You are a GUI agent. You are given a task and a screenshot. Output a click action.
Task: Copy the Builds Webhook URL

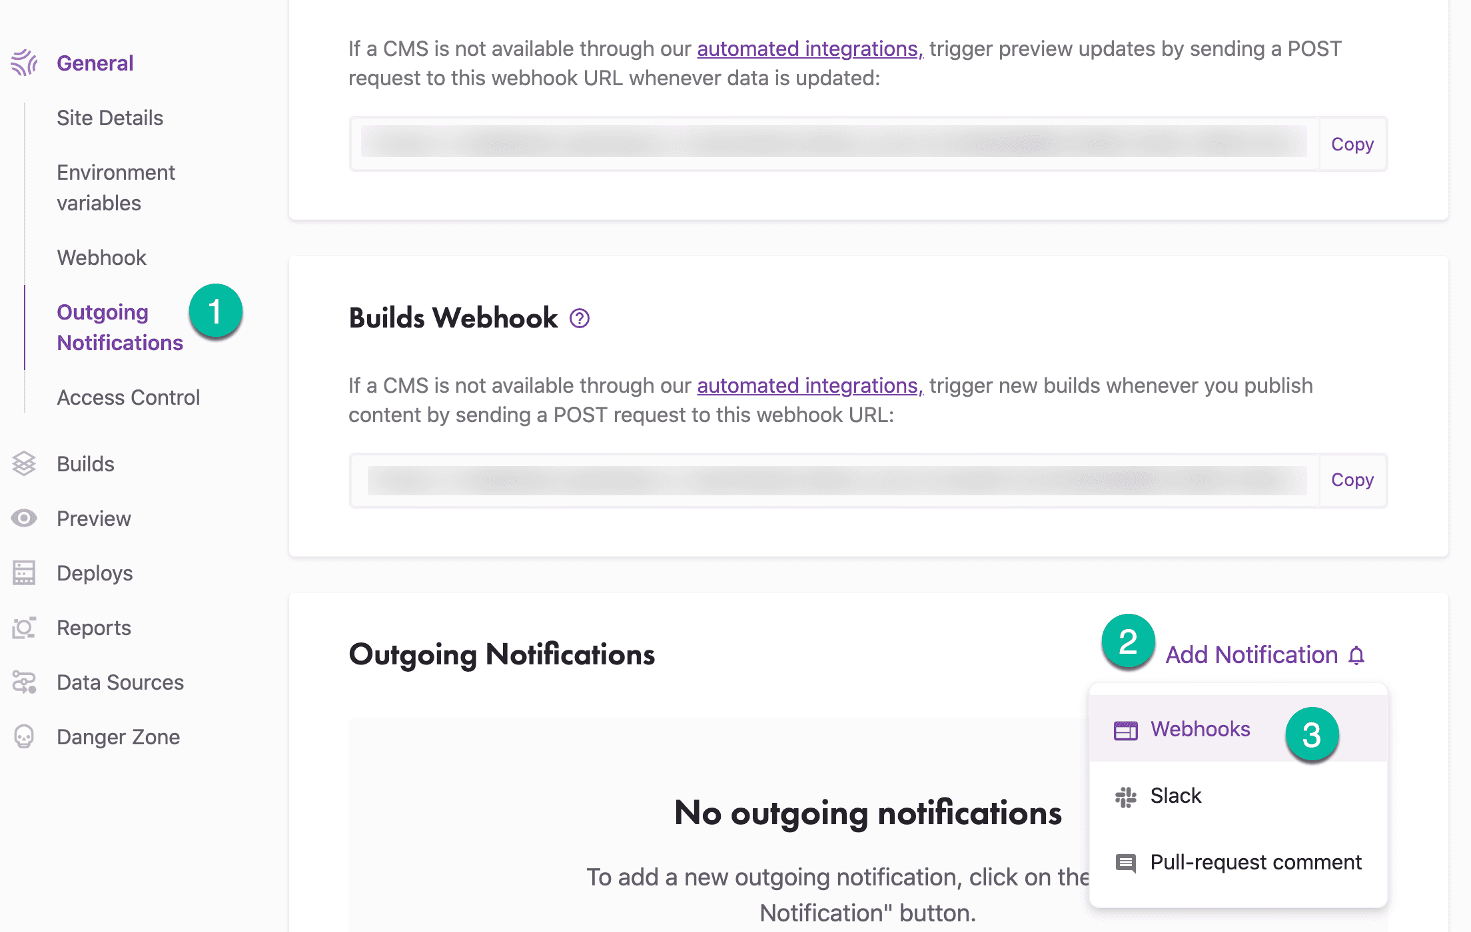pos(1352,479)
